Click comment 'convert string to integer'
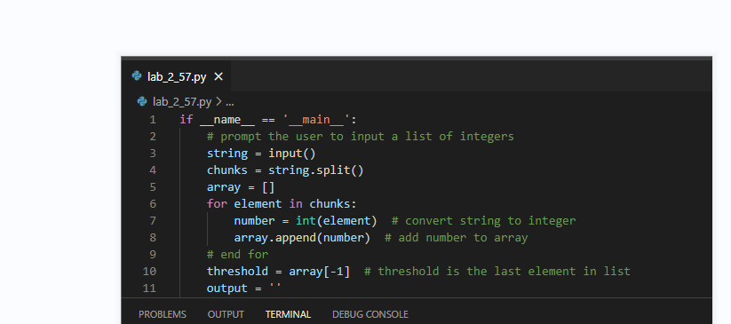731x324 pixels. click(484, 220)
